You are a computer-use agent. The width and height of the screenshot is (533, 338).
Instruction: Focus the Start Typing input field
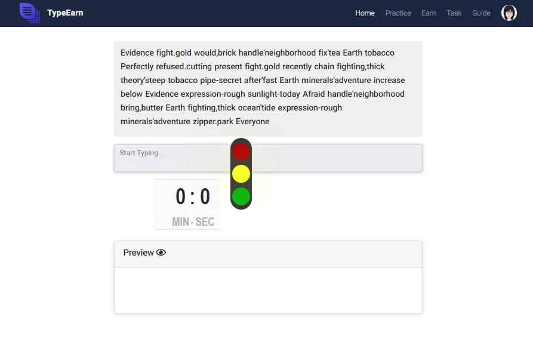click(x=268, y=158)
